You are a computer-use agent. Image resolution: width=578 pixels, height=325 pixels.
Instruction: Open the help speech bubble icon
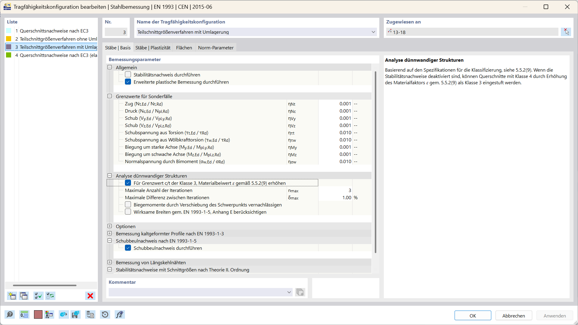tap(10, 315)
